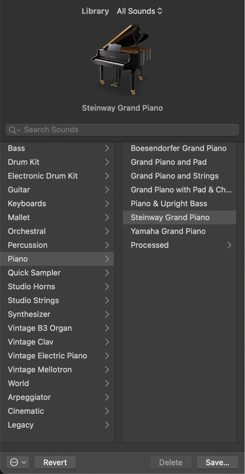Select the Mallet category

pos(57,218)
